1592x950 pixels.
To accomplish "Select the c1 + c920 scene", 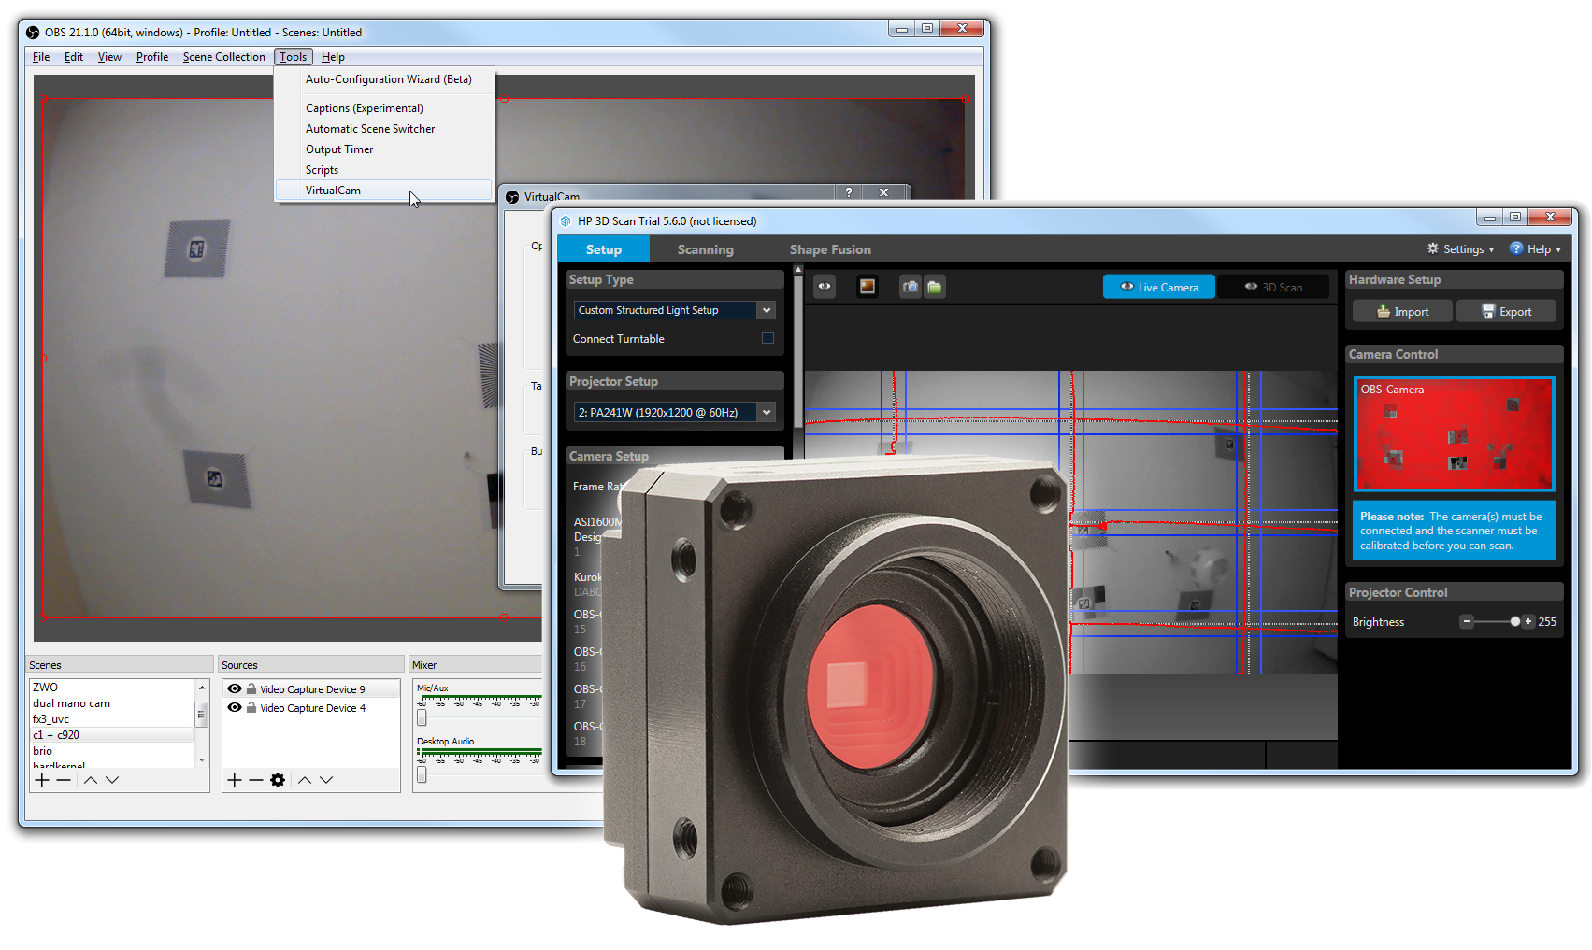I will (112, 735).
